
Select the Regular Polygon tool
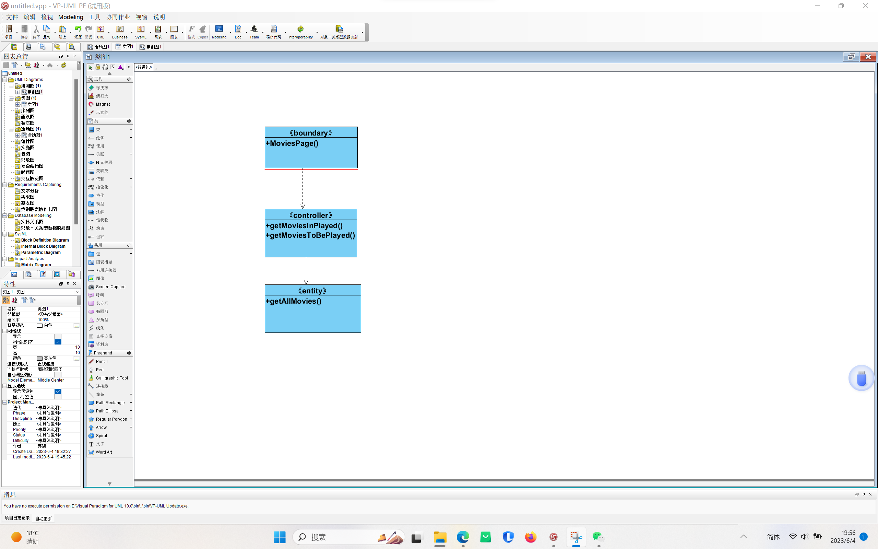pyautogui.click(x=111, y=419)
